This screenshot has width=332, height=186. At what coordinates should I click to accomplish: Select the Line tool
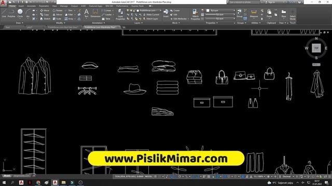4,13
